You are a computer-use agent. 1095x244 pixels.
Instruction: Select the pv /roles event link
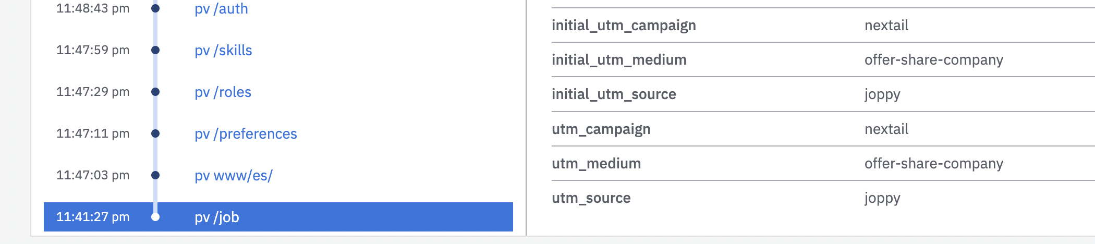click(223, 92)
